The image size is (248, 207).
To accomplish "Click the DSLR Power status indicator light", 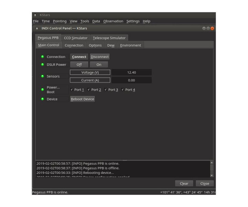I will pyautogui.click(x=42, y=65).
